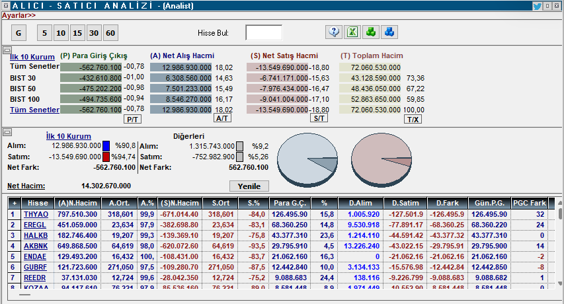This screenshot has height=304, width=564.
Task: Open the THYAO stock link
Action: tap(36, 214)
